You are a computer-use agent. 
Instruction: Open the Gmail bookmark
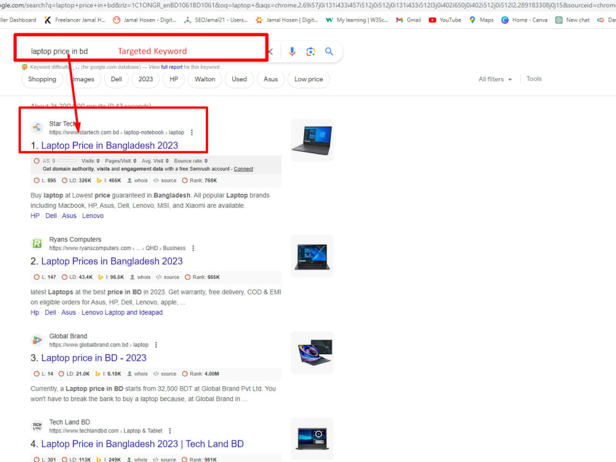pos(408,20)
